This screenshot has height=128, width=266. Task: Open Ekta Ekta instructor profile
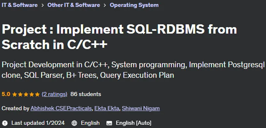[107, 108]
